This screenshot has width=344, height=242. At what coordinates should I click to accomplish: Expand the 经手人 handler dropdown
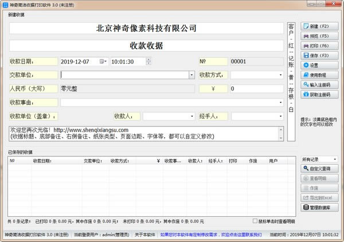tap(280, 117)
